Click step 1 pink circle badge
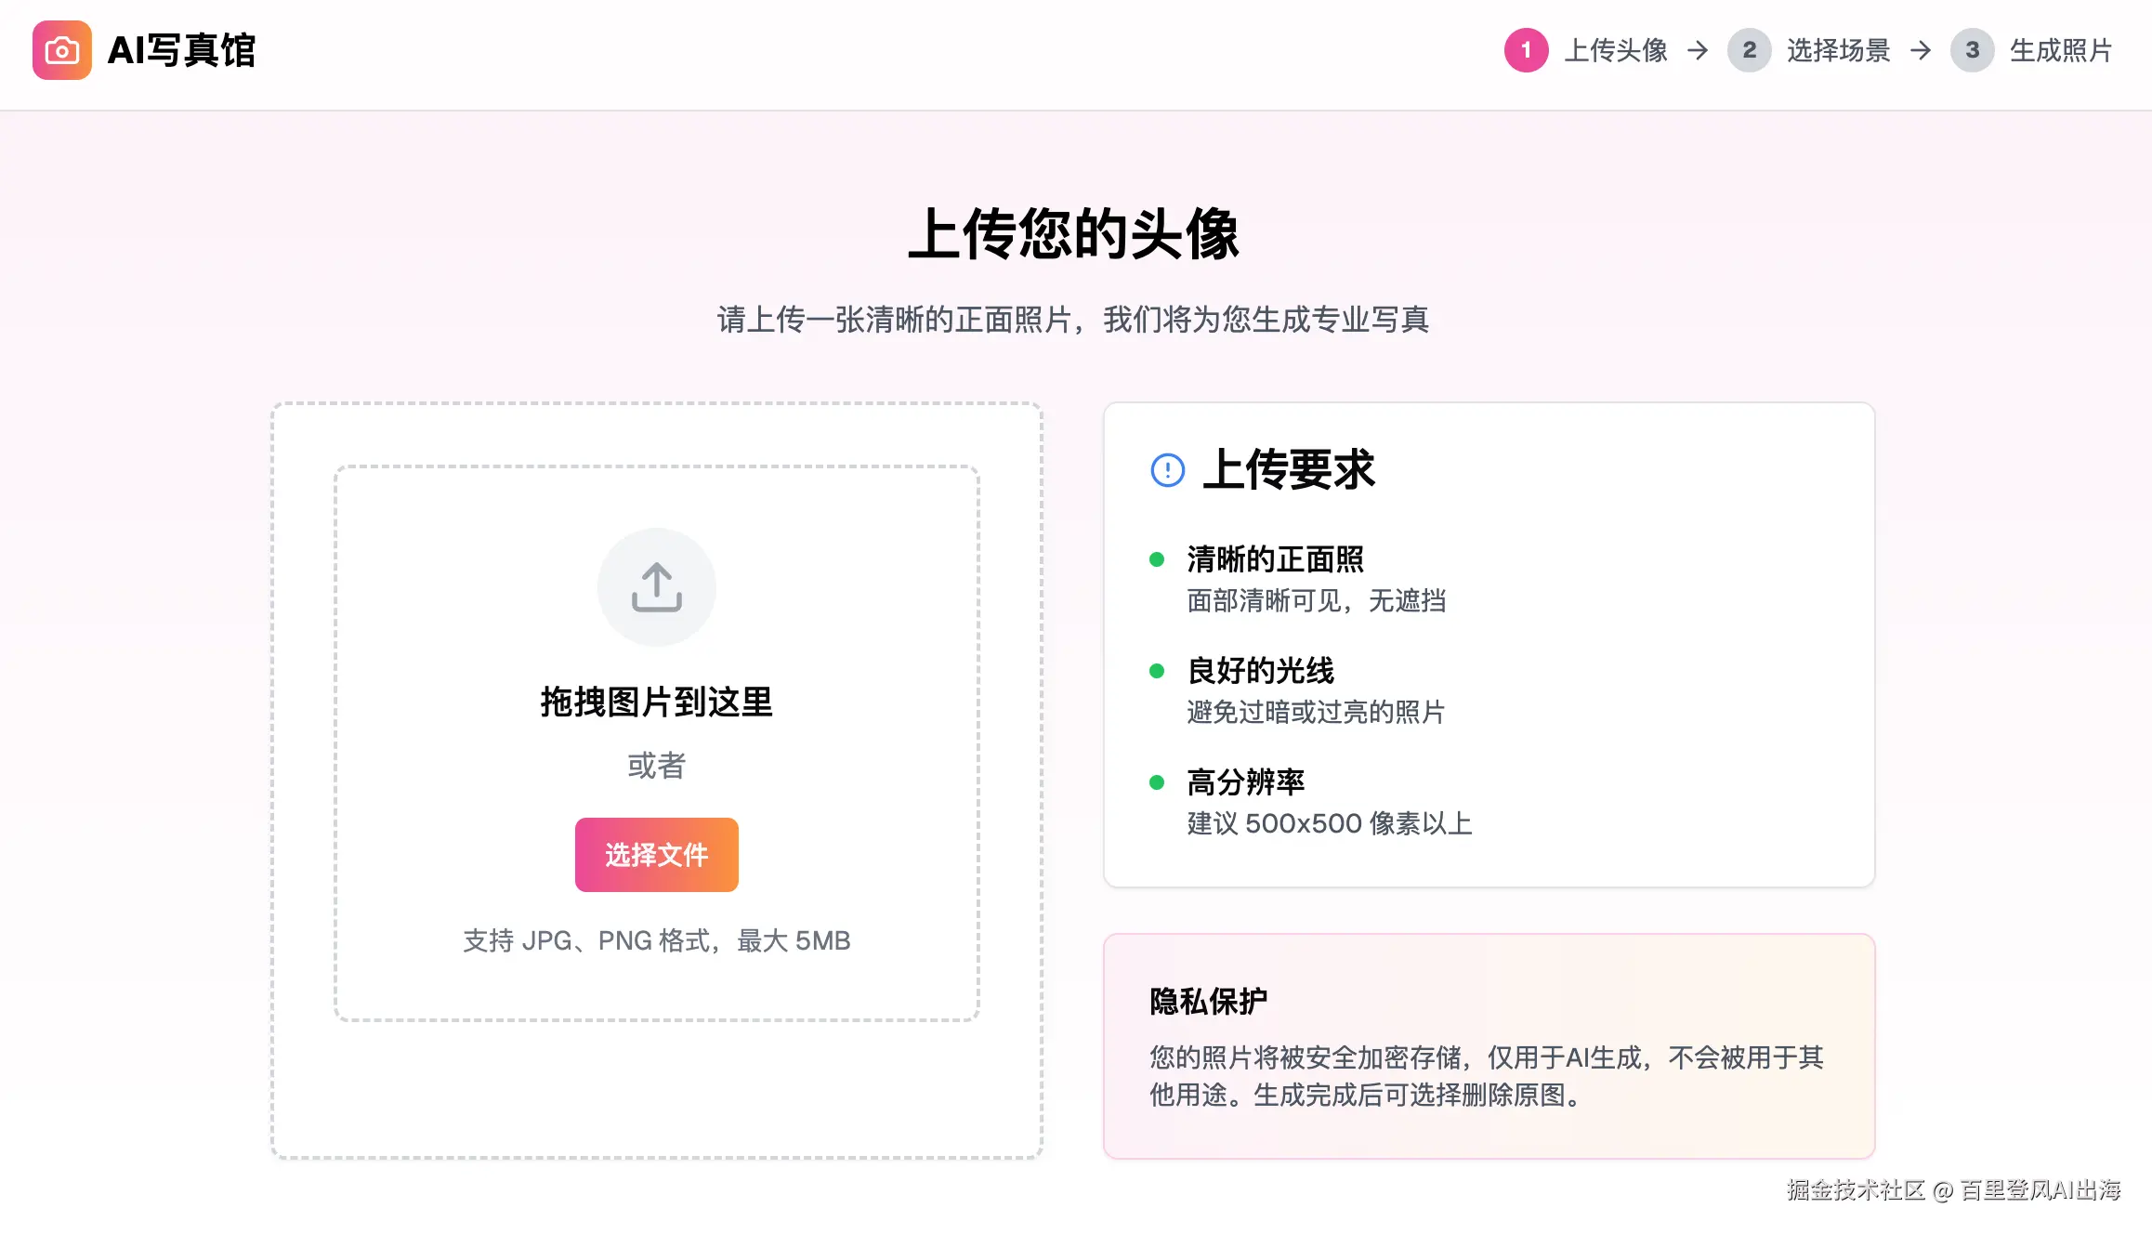Screen dimensions: 2152x1234 pyautogui.click(x=1526, y=50)
